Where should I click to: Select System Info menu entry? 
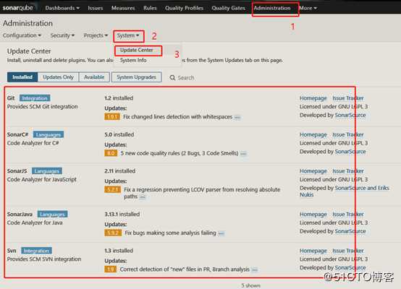coord(133,61)
